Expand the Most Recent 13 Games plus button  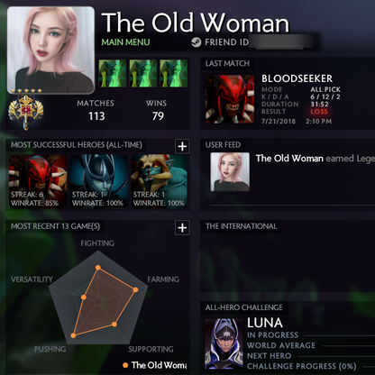pyautogui.click(x=182, y=228)
